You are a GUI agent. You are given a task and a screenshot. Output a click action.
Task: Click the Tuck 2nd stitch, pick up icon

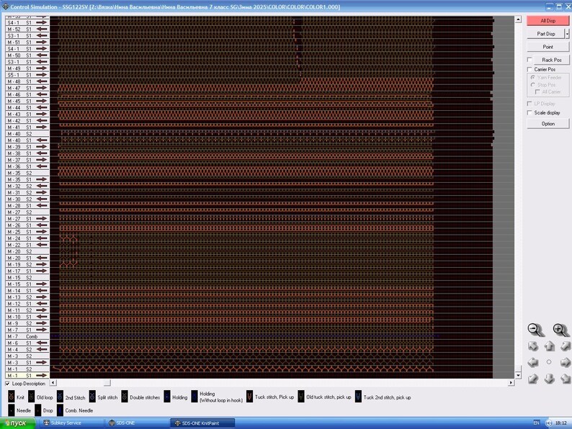358,397
